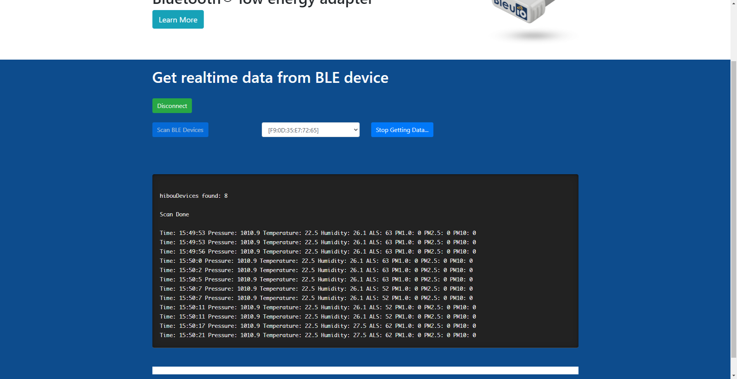737x379 pixels.
Task: Click the 'Scan Done' message
Action: [174, 214]
